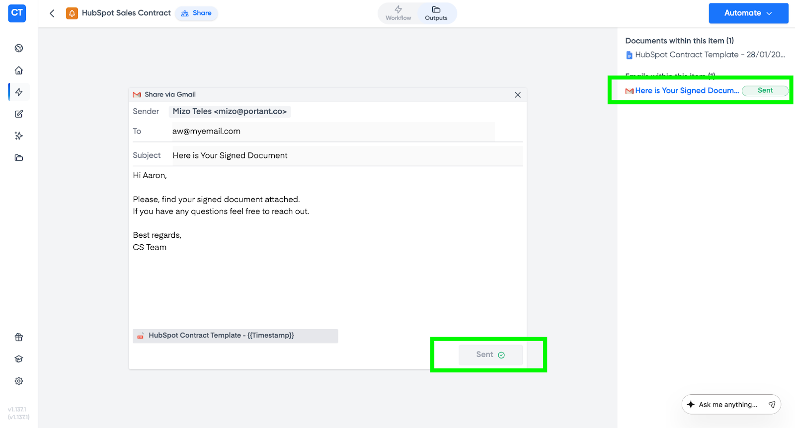
Task: Click the gift box icon
Action: point(19,337)
